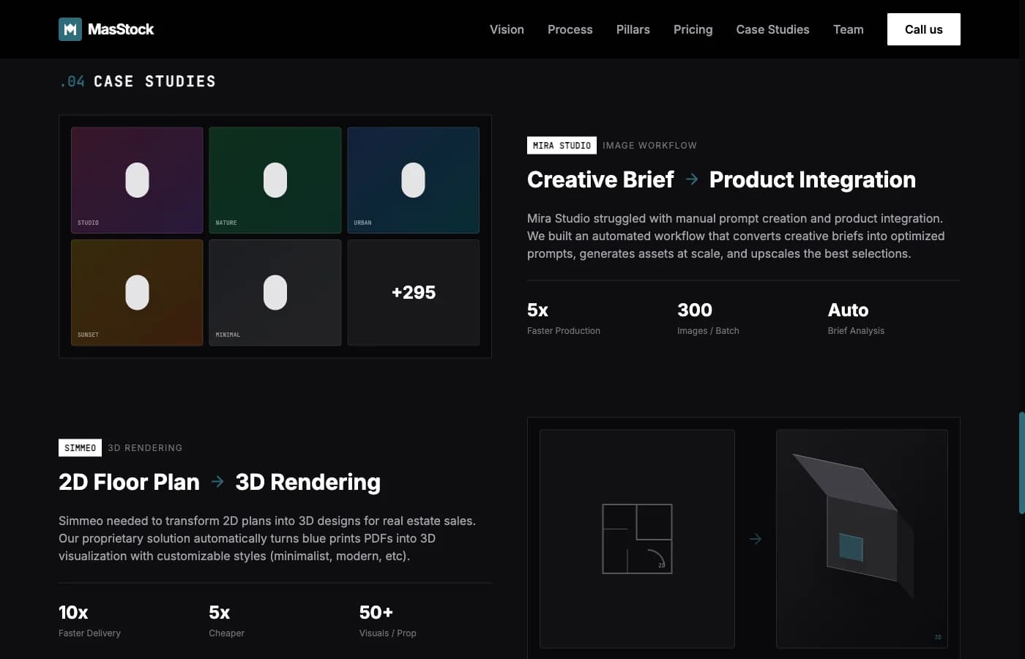This screenshot has height=659, width=1025.
Task: Open the URBAN image thumbnail
Action: (x=413, y=179)
